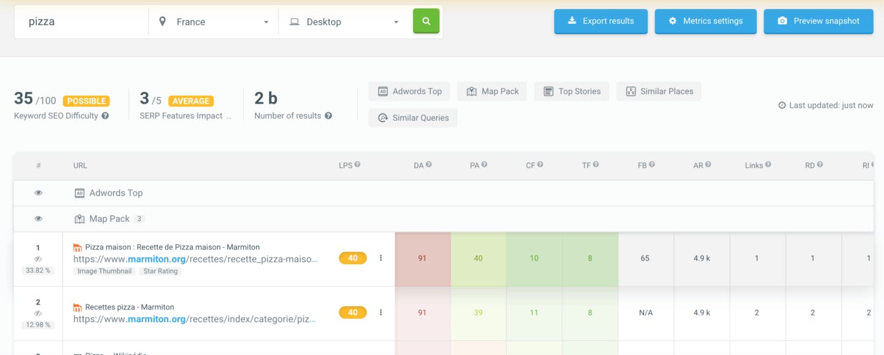Toggle eye icon for result 1
Screen dimensions: 884x355
[38, 259]
